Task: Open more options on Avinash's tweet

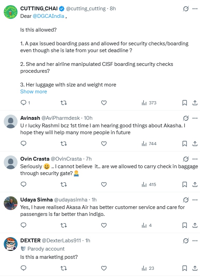Action: click(195, 118)
